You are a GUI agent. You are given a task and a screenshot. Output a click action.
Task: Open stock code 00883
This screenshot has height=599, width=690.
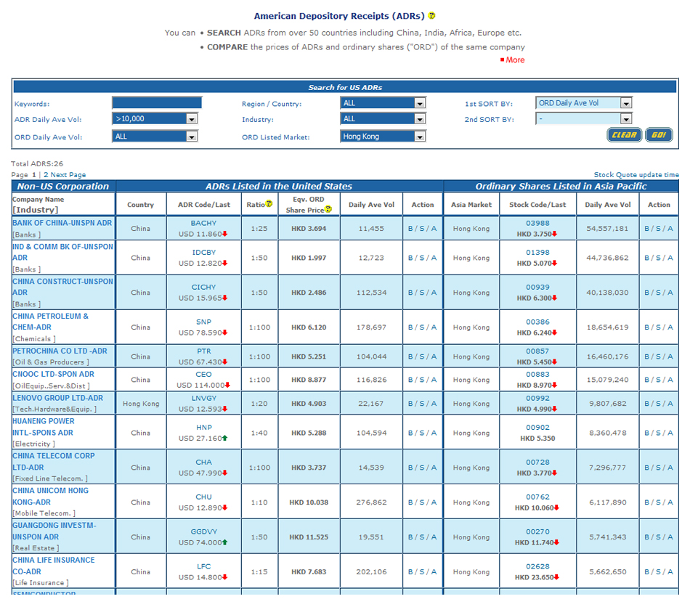click(537, 374)
